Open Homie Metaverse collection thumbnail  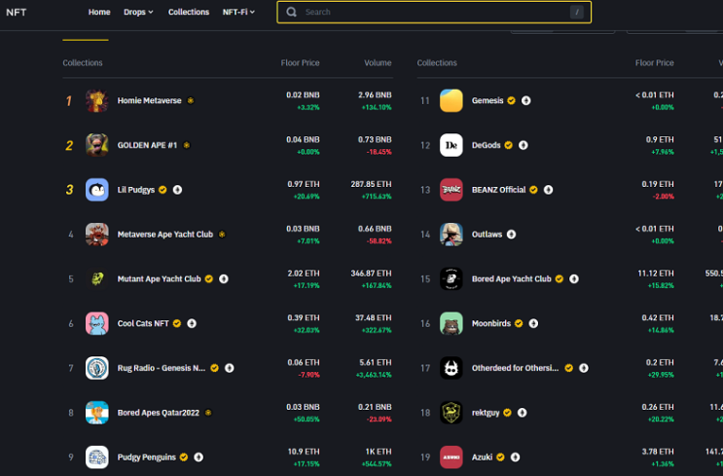pos(97,100)
